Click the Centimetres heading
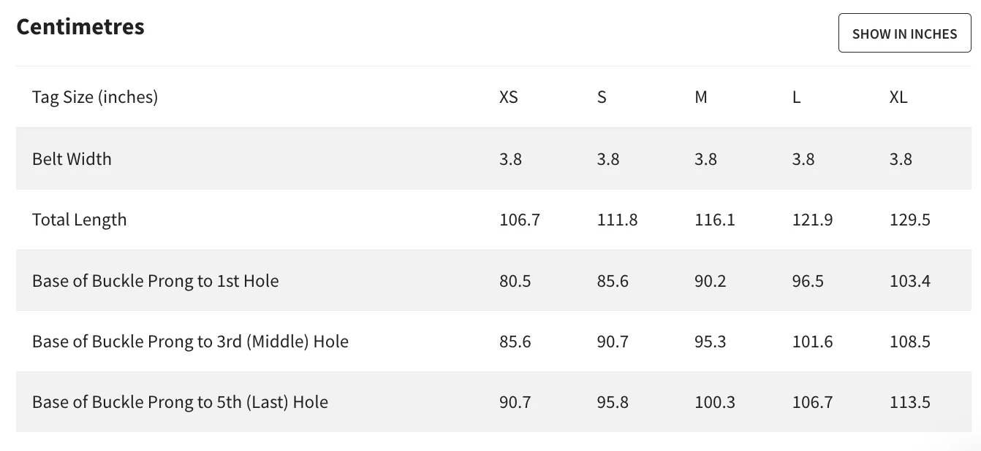Viewport: 981px width, 451px height. [x=80, y=27]
